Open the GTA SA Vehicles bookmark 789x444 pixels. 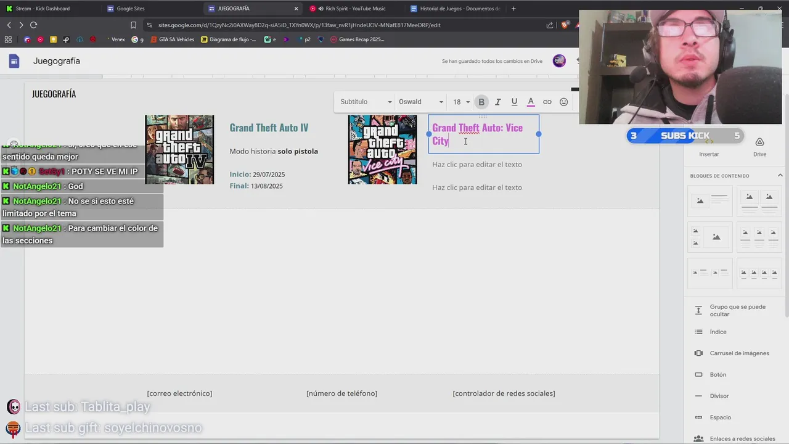[x=172, y=39]
